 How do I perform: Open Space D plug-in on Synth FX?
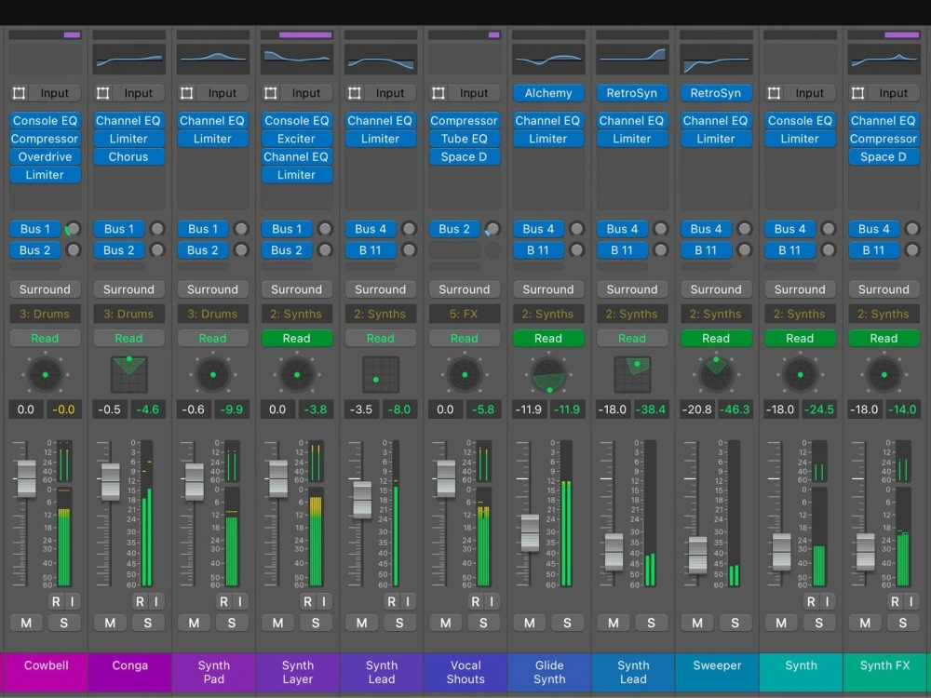(884, 156)
